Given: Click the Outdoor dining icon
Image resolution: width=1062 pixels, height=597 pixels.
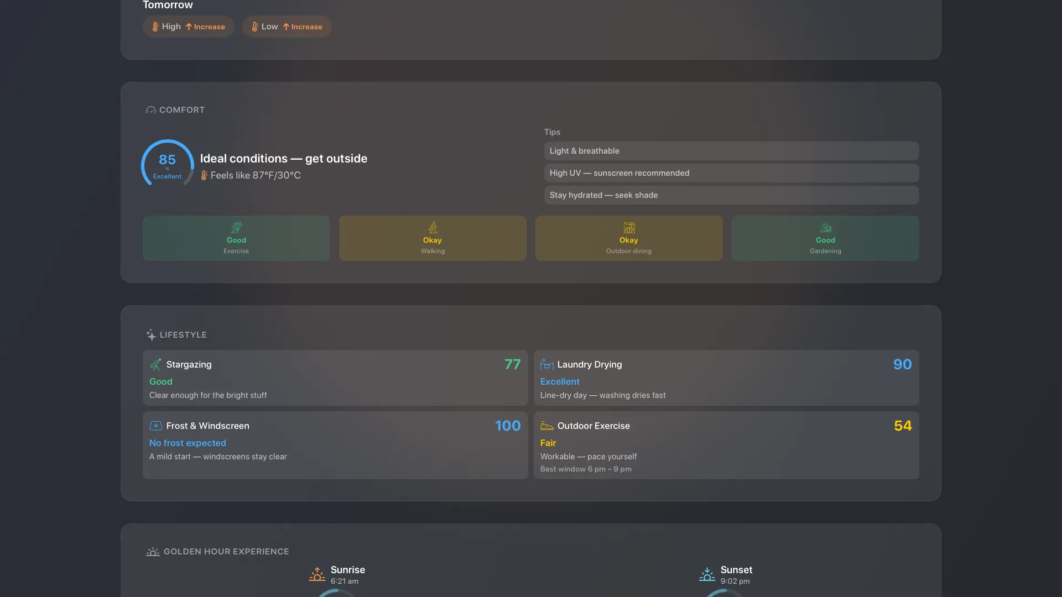Looking at the screenshot, I should 629,228.
